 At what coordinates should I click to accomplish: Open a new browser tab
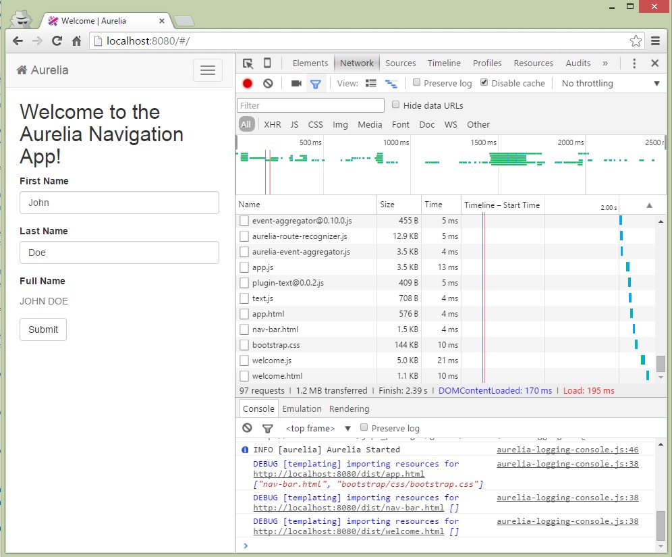pyautogui.click(x=184, y=20)
